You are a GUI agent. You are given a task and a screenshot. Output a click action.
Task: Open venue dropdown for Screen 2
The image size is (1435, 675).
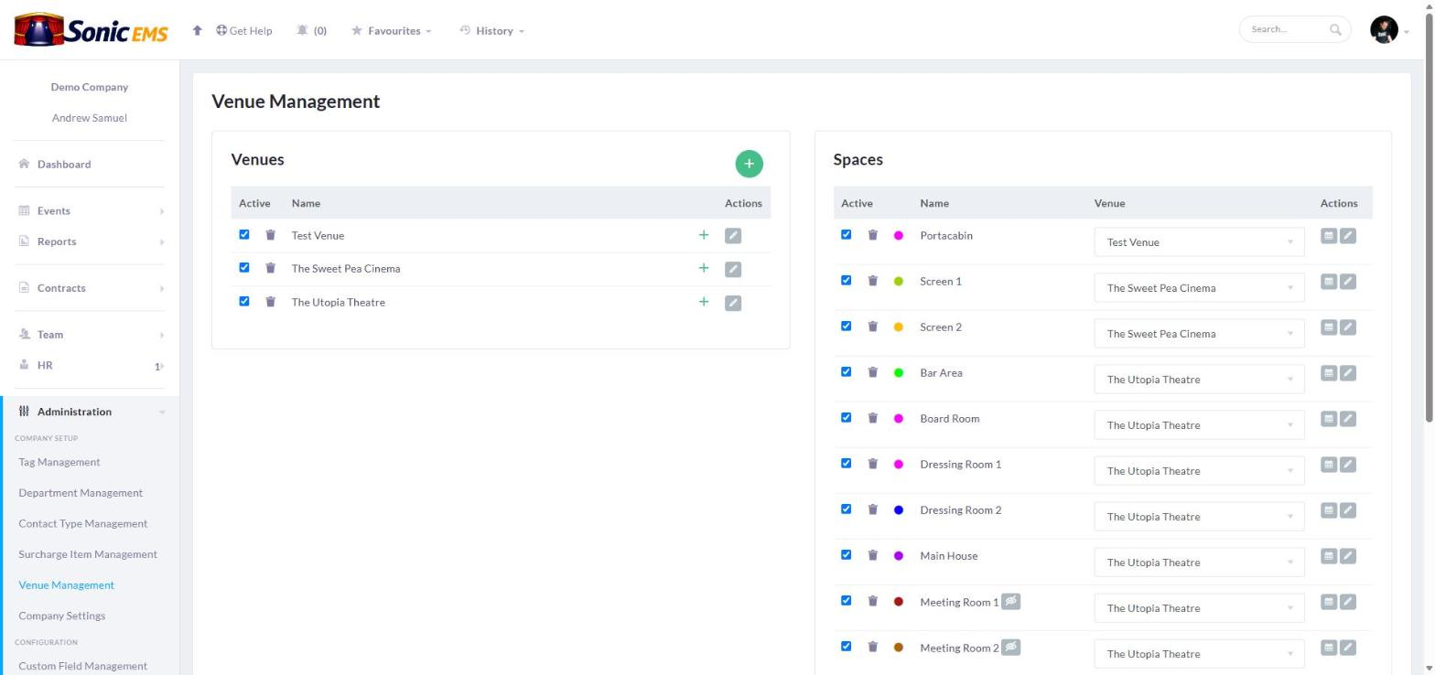[1199, 334]
